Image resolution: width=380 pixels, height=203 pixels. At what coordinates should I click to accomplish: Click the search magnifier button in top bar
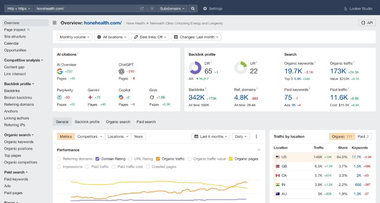click(193, 9)
